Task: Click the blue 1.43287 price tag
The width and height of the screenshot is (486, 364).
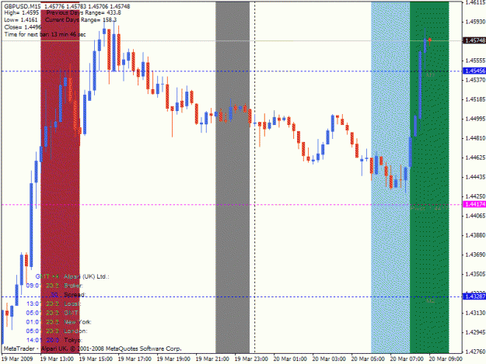Action: 474,296
